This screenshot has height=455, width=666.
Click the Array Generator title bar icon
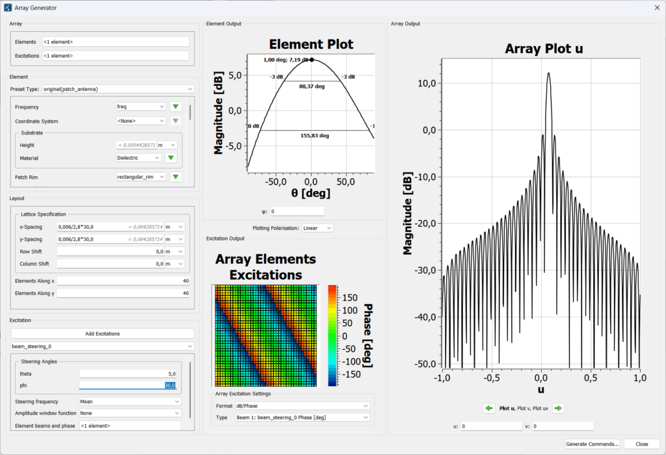click(9, 7)
